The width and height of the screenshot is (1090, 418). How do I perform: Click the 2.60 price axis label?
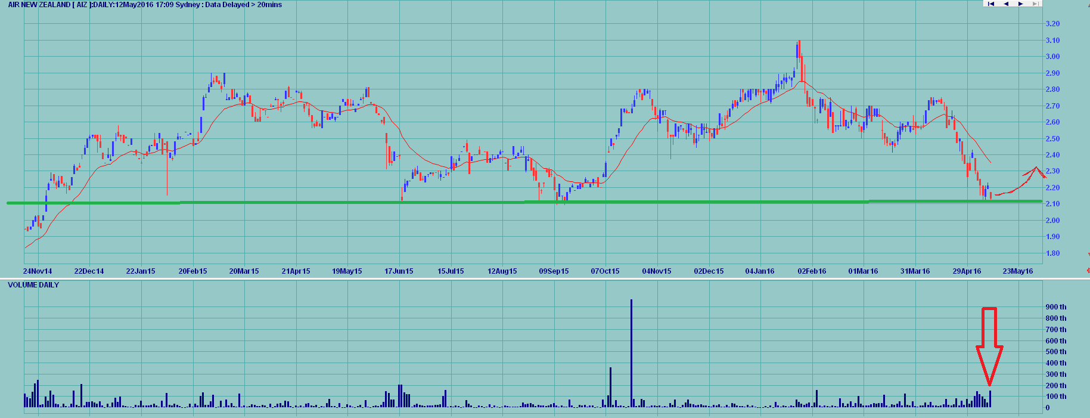(1053, 122)
